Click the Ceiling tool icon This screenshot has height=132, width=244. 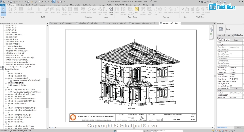(52, 11)
